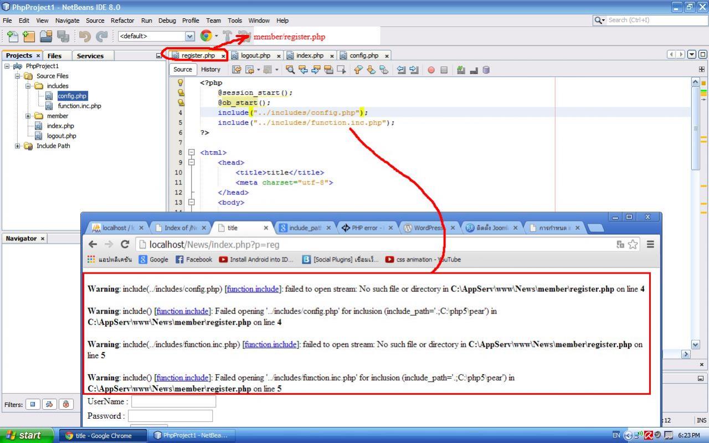Click translate icon in Chrome address bar
The height and width of the screenshot is (443, 709).
(620, 244)
